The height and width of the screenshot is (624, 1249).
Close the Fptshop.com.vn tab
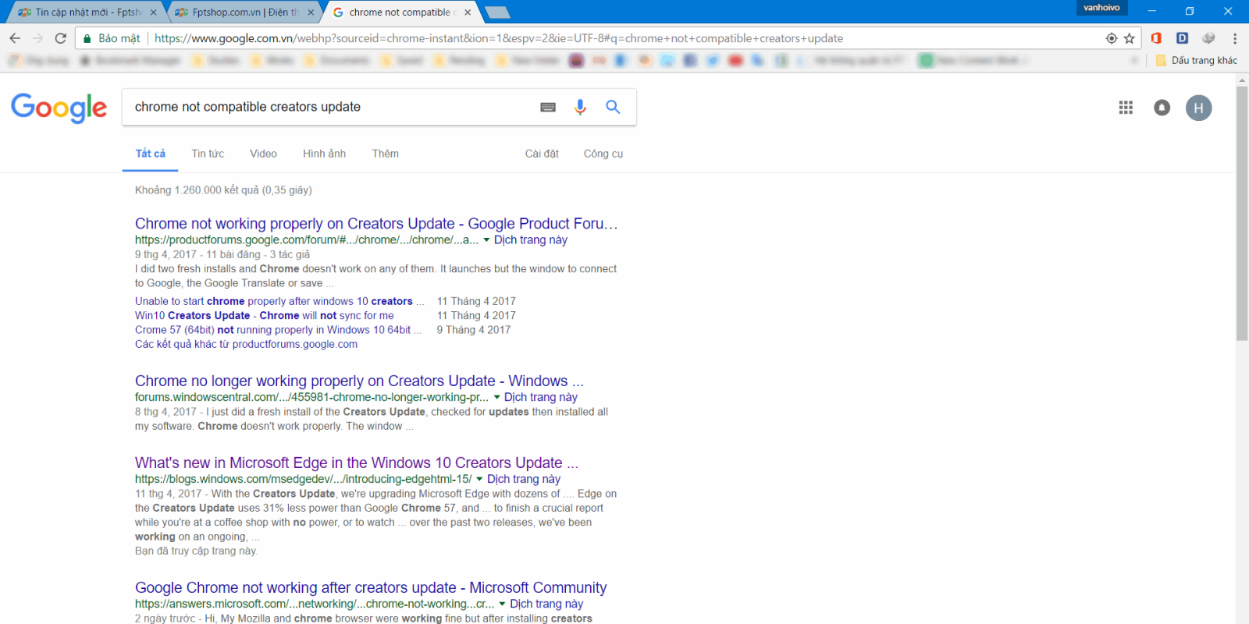[311, 12]
